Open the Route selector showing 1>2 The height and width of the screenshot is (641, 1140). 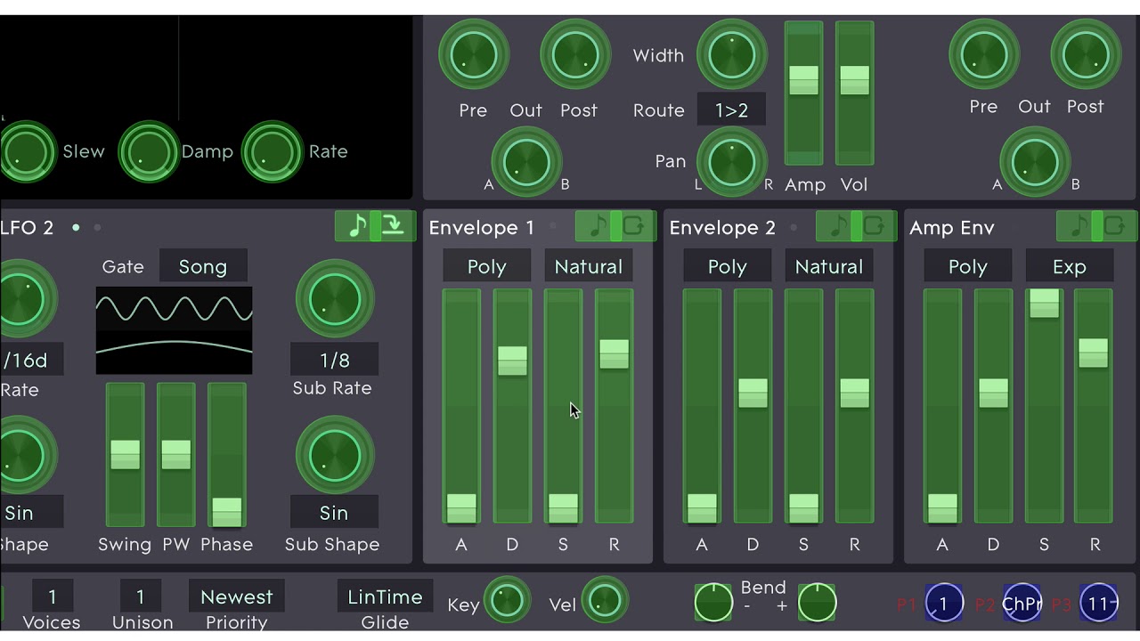[x=731, y=110]
